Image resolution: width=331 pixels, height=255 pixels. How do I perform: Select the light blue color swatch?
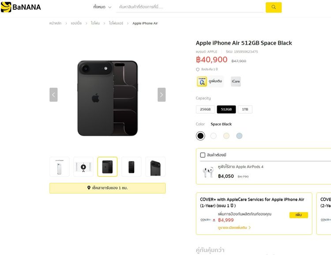click(239, 136)
